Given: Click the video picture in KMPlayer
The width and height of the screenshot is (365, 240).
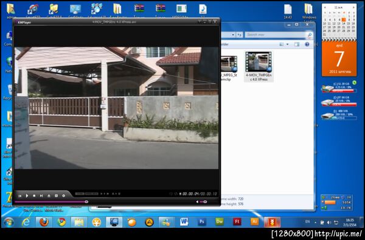Looking at the screenshot, I should (116, 108).
